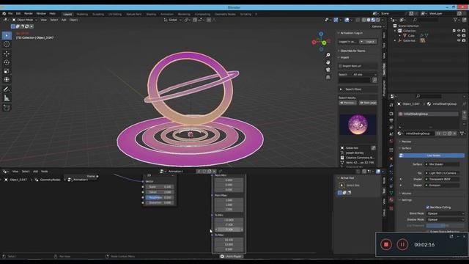Click the Previous search results button

pos(347,103)
